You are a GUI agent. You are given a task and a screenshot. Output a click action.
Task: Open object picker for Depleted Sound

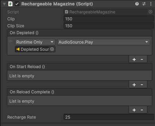[x=52, y=49]
